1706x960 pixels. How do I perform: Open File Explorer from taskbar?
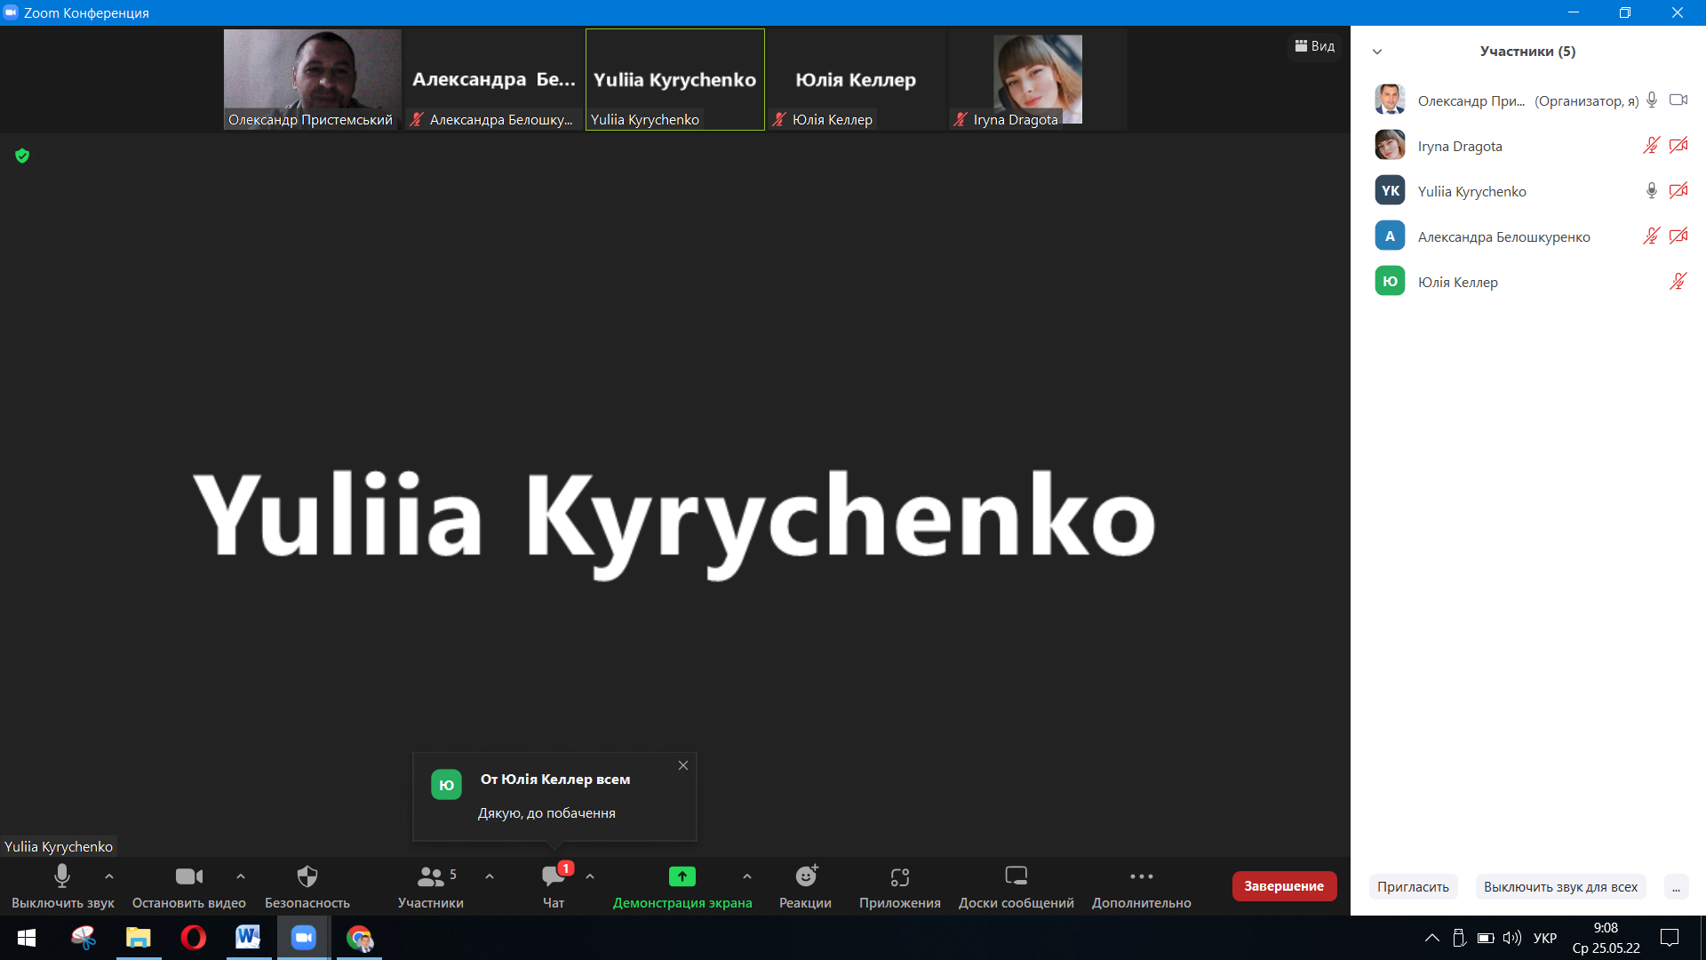pos(139,938)
